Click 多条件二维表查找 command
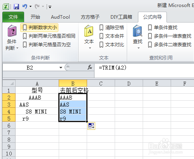The image size is (194, 159). tap(170, 45)
